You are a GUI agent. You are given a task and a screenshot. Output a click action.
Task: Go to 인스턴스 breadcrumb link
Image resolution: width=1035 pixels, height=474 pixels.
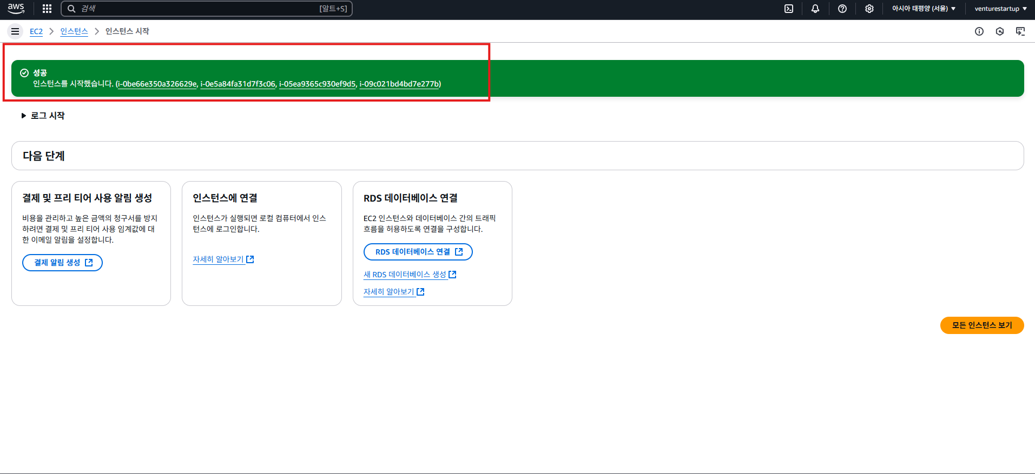[x=74, y=31]
